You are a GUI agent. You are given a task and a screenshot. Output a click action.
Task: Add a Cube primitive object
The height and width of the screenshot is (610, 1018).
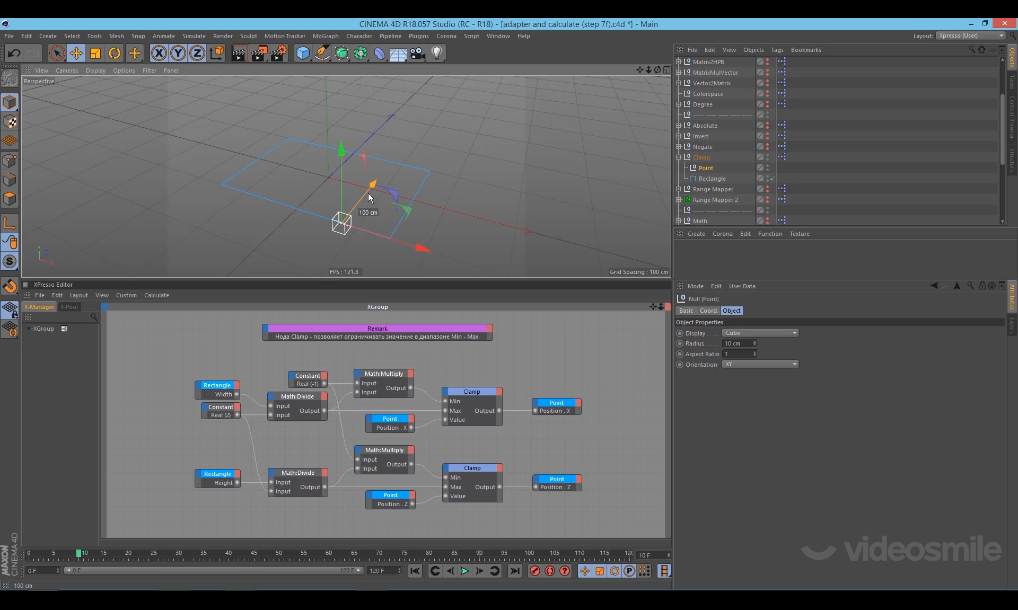click(303, 53)
